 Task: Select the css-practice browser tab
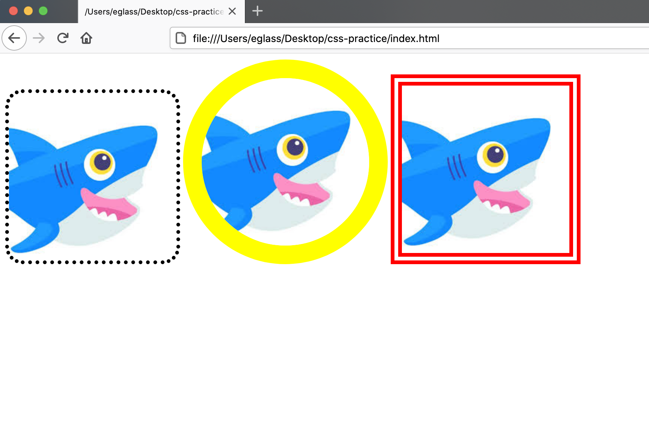point(162,12)
